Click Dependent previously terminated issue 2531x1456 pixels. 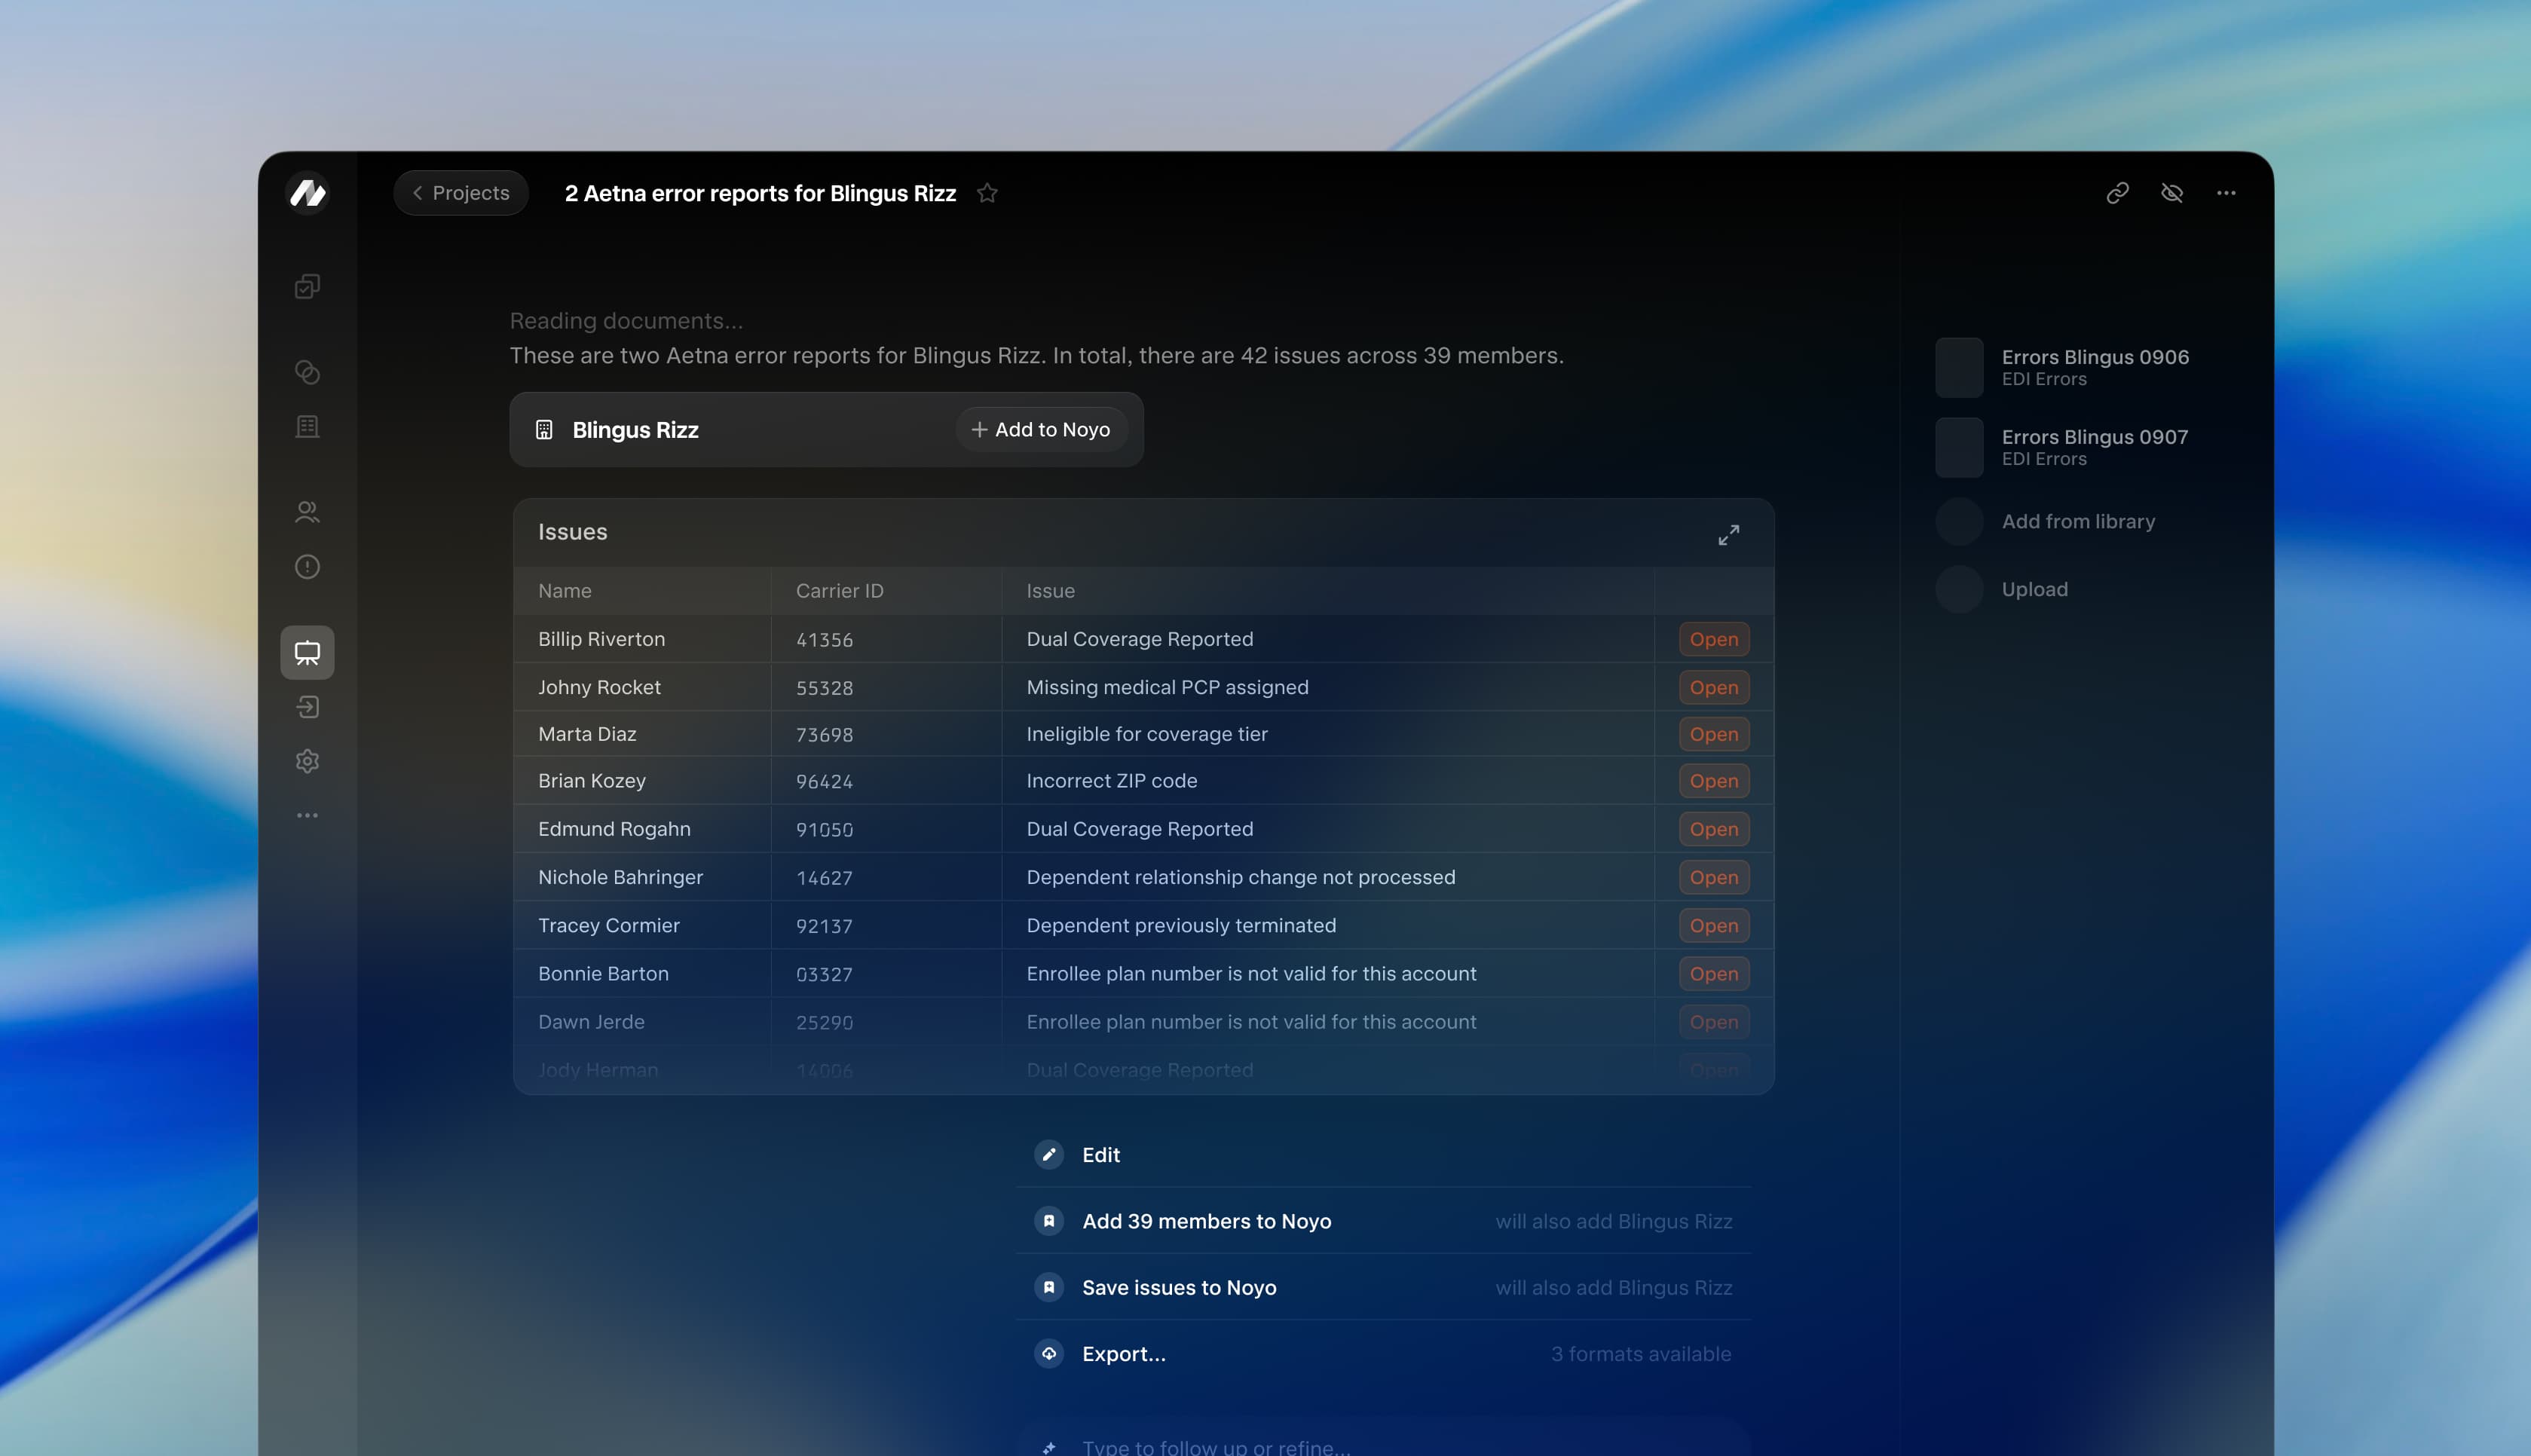pos(1181,926)
